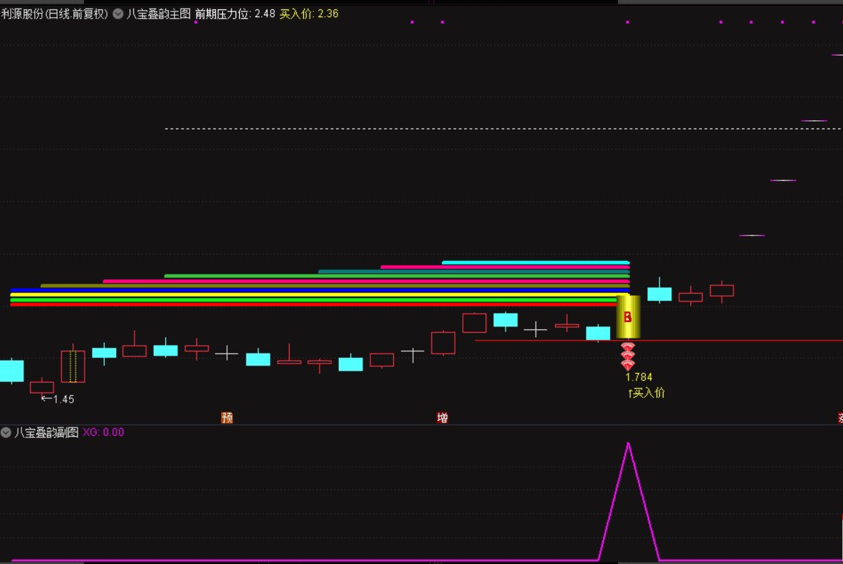Screen dimensions: 843x564
Task: Select the 八宝叠韵主图 indicator name
Action: coord(159,14)
